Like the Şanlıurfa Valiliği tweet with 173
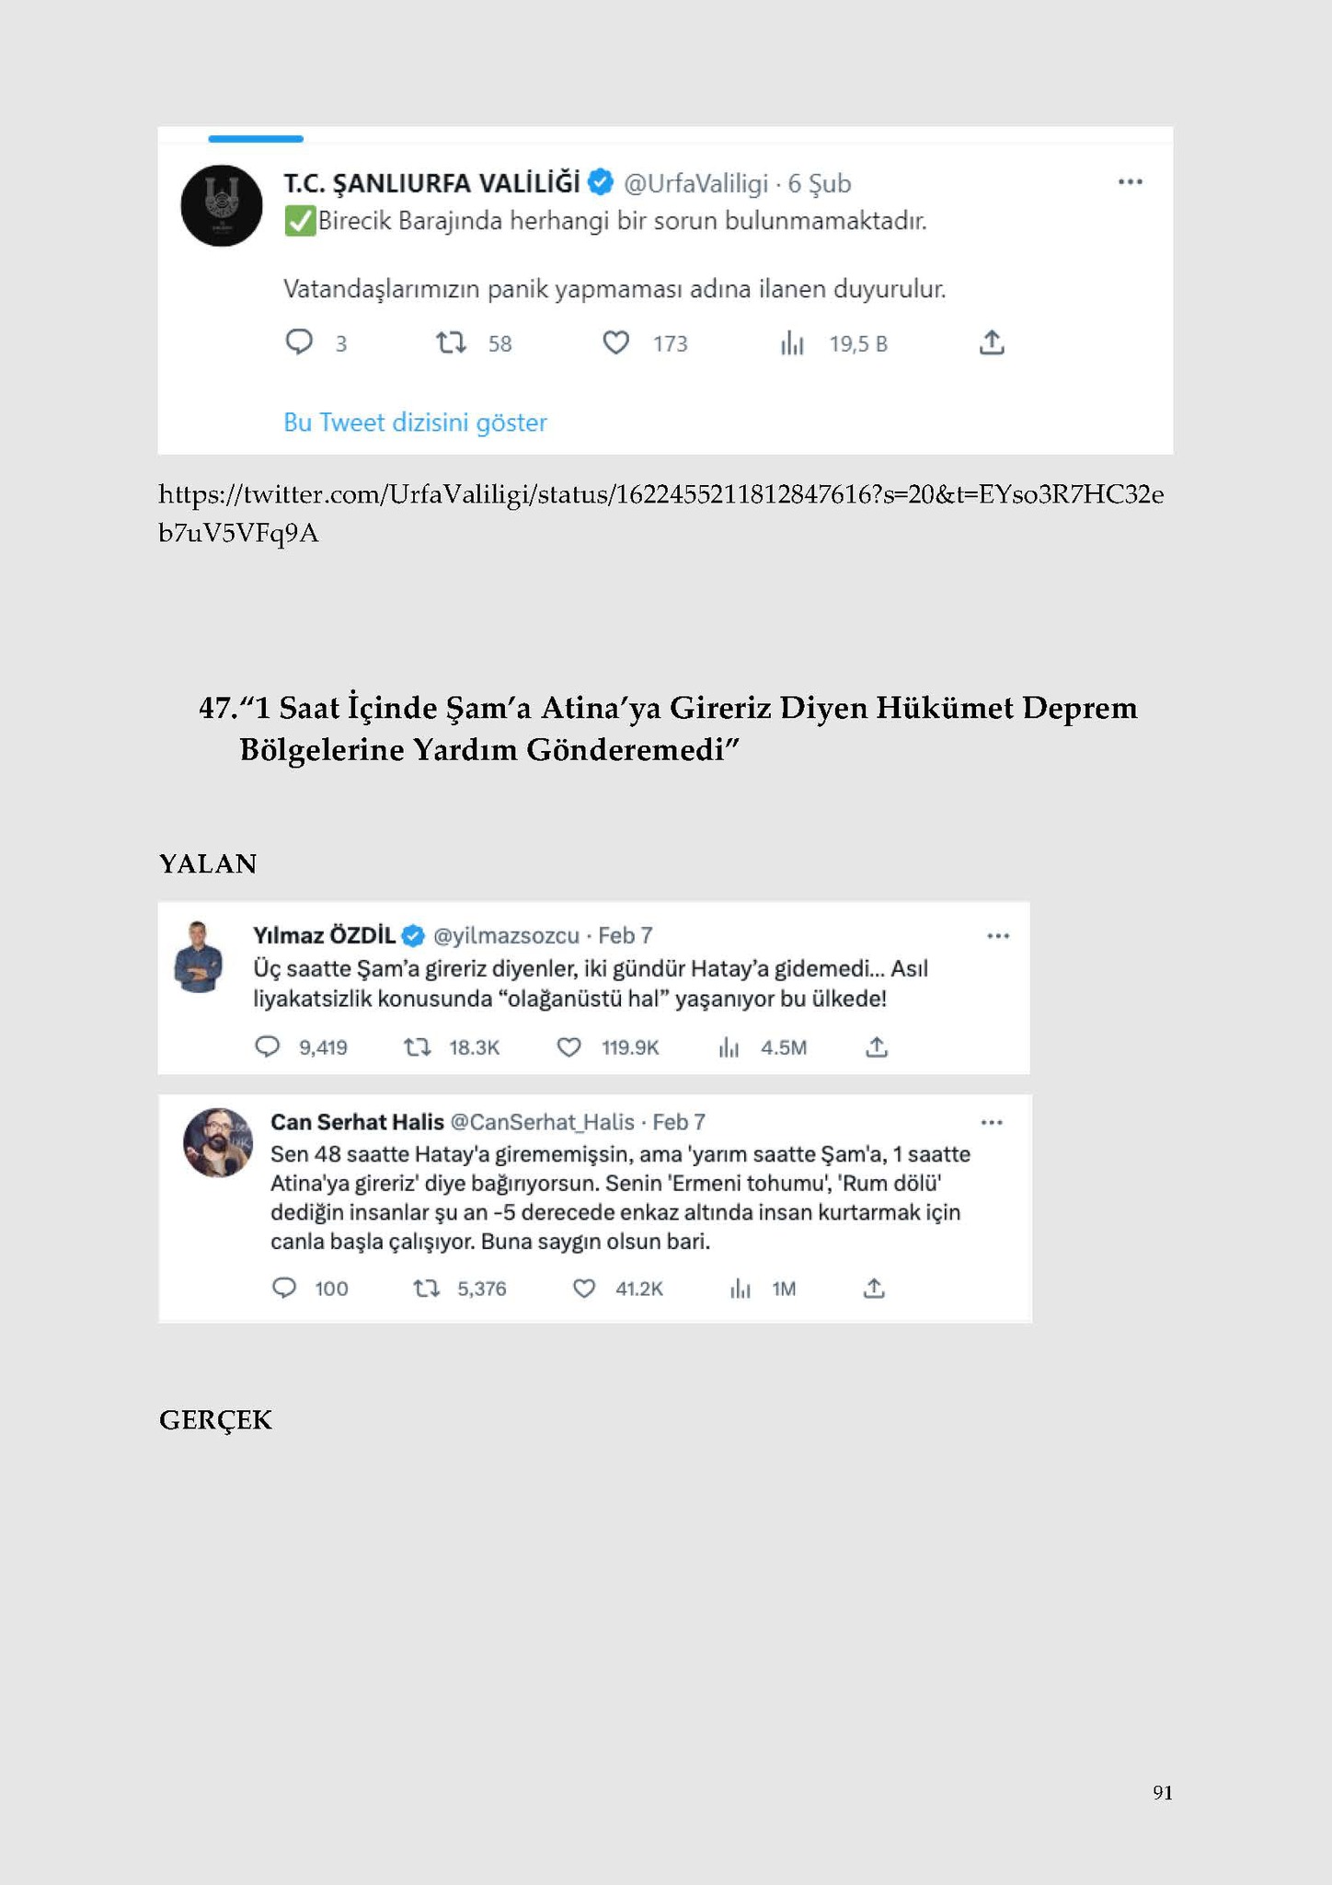Image resolution: width=1332 pixels, height=1885 pixels. pos(615,343)
